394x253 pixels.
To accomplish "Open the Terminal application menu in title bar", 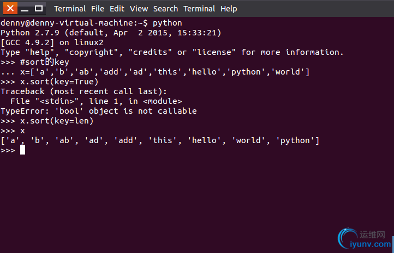I will (x=70, y=9).
